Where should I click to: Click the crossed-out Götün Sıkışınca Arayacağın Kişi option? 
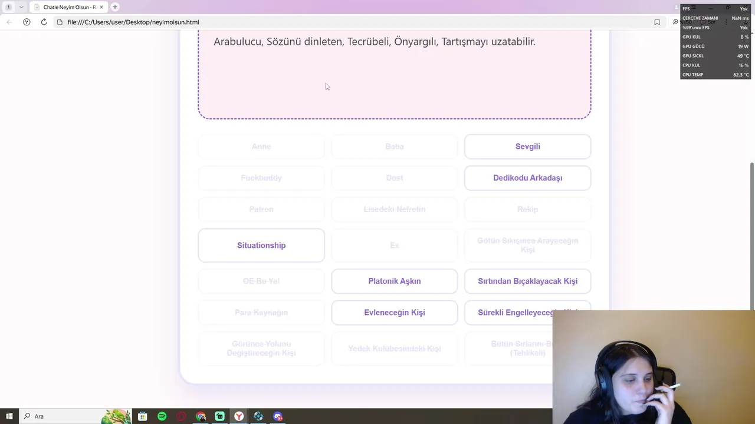pos(527,246)
